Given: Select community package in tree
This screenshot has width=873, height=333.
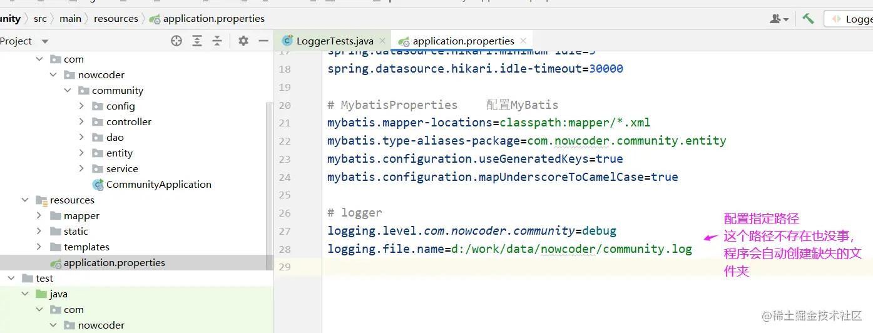Looking at the screenshot, I should (118, 90).
